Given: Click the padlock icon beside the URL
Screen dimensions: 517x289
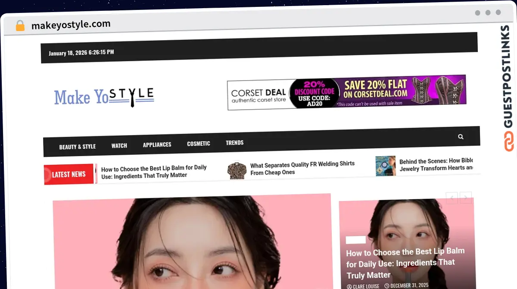Looking at the screenshot, I should (x=20, y=26).
